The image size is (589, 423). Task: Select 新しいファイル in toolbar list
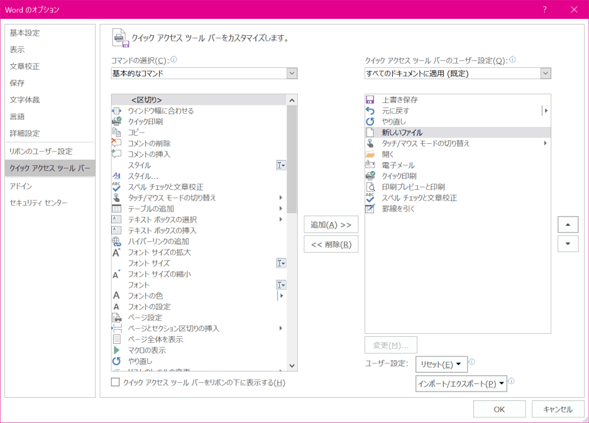[x=458, y=132]
